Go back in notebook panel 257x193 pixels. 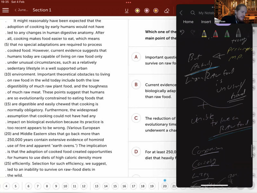pyautogui.click(x=181, y=13)
